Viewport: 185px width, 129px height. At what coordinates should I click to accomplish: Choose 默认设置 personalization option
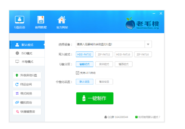(x=85, y=82)
